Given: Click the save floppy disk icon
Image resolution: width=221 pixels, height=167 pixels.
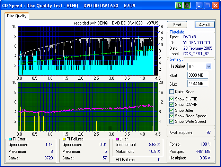Looking at the screenshot, I should (187, 6).
